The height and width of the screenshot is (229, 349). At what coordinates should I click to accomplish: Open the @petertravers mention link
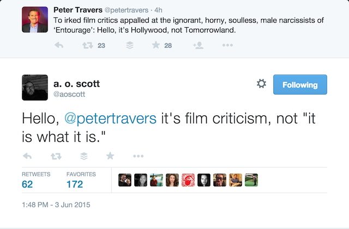110,119
